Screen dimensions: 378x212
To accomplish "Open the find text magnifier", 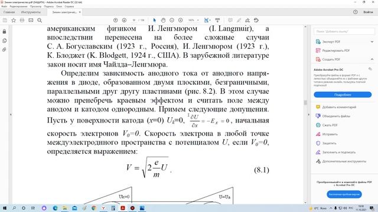I will pos(40,21).
